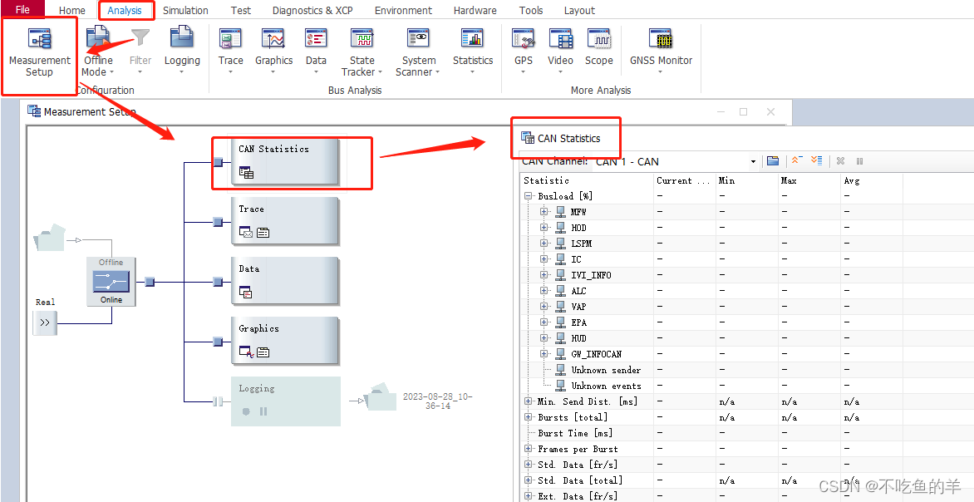
Task: Click the Trace block window icon
Action: pyautogui.click(x=246, y=233)
